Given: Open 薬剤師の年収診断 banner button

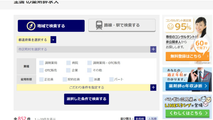Looking at the screenshot, I should coord(187,86).
